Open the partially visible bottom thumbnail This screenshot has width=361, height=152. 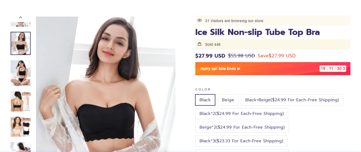20,147
